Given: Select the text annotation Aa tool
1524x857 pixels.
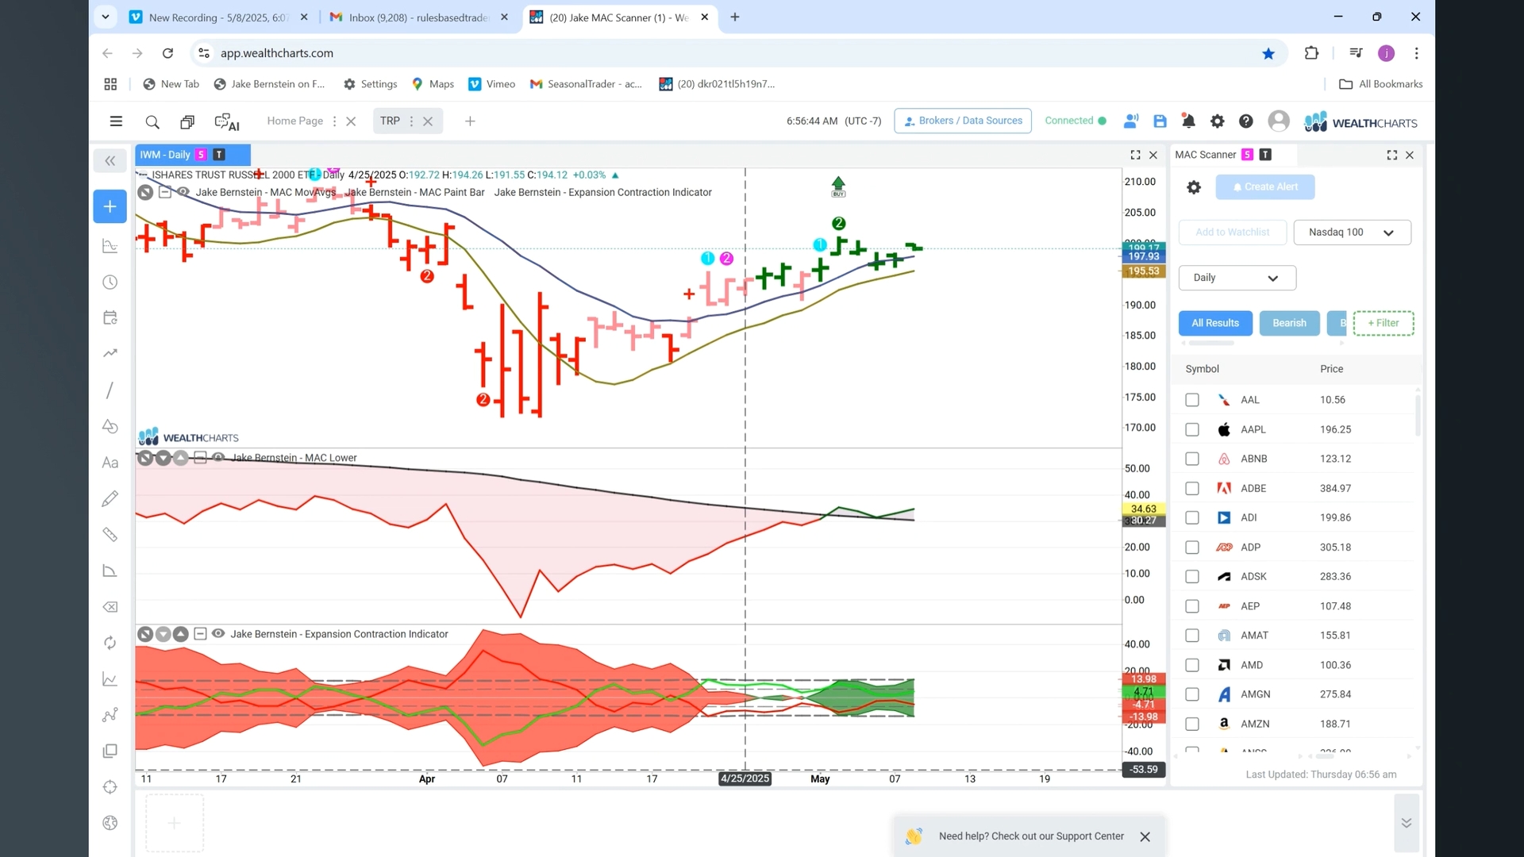Looking at the screenshot, I should pos(110,463).
